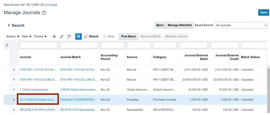Click the Post Batch button
This screenshot has height=115, width=270.
click(x=128, y=36)
